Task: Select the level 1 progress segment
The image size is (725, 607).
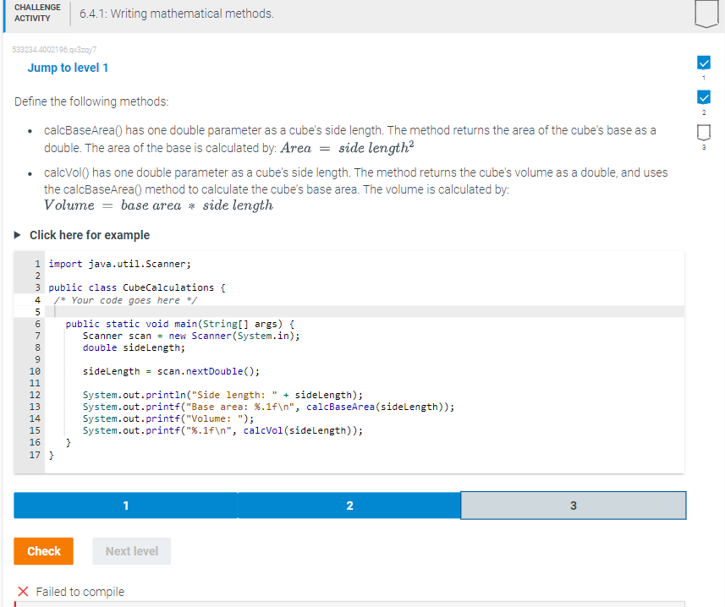Action: click(x=125, y=505)
